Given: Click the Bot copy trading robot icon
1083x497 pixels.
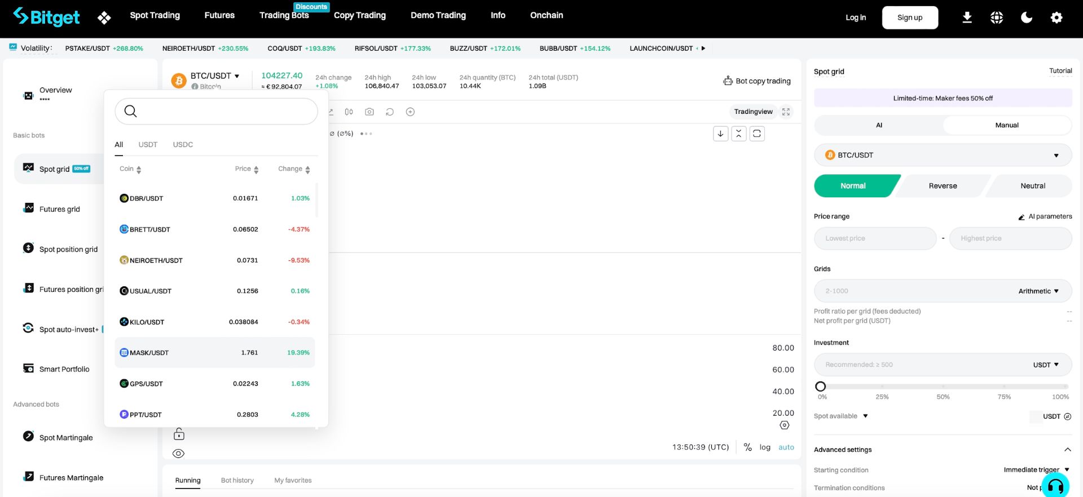Looking at the screenshot, I should 728,81.
